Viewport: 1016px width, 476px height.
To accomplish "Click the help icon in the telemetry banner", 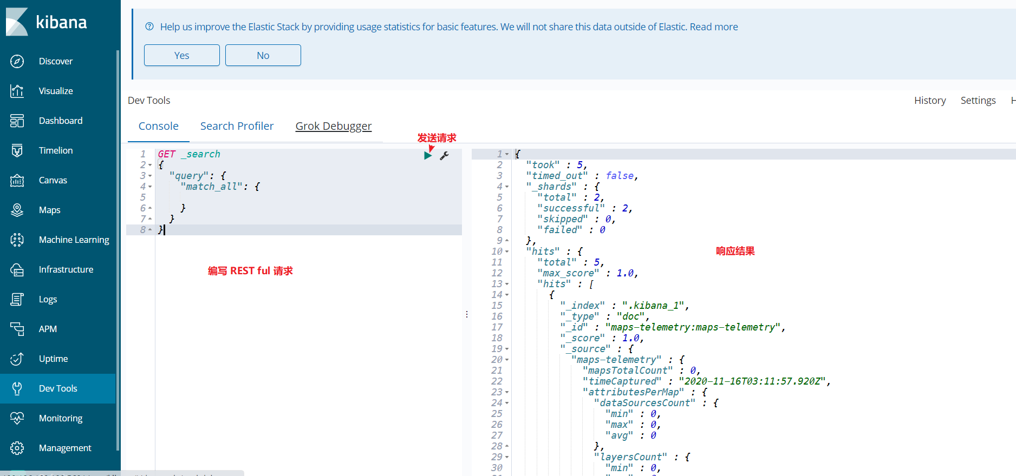I will pos(149,27).
